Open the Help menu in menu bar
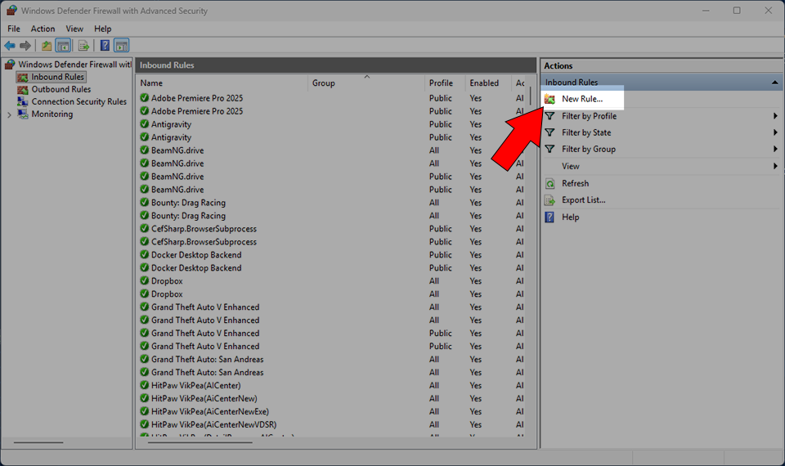This screenshot has height=466, width=785. click(103, 29)
